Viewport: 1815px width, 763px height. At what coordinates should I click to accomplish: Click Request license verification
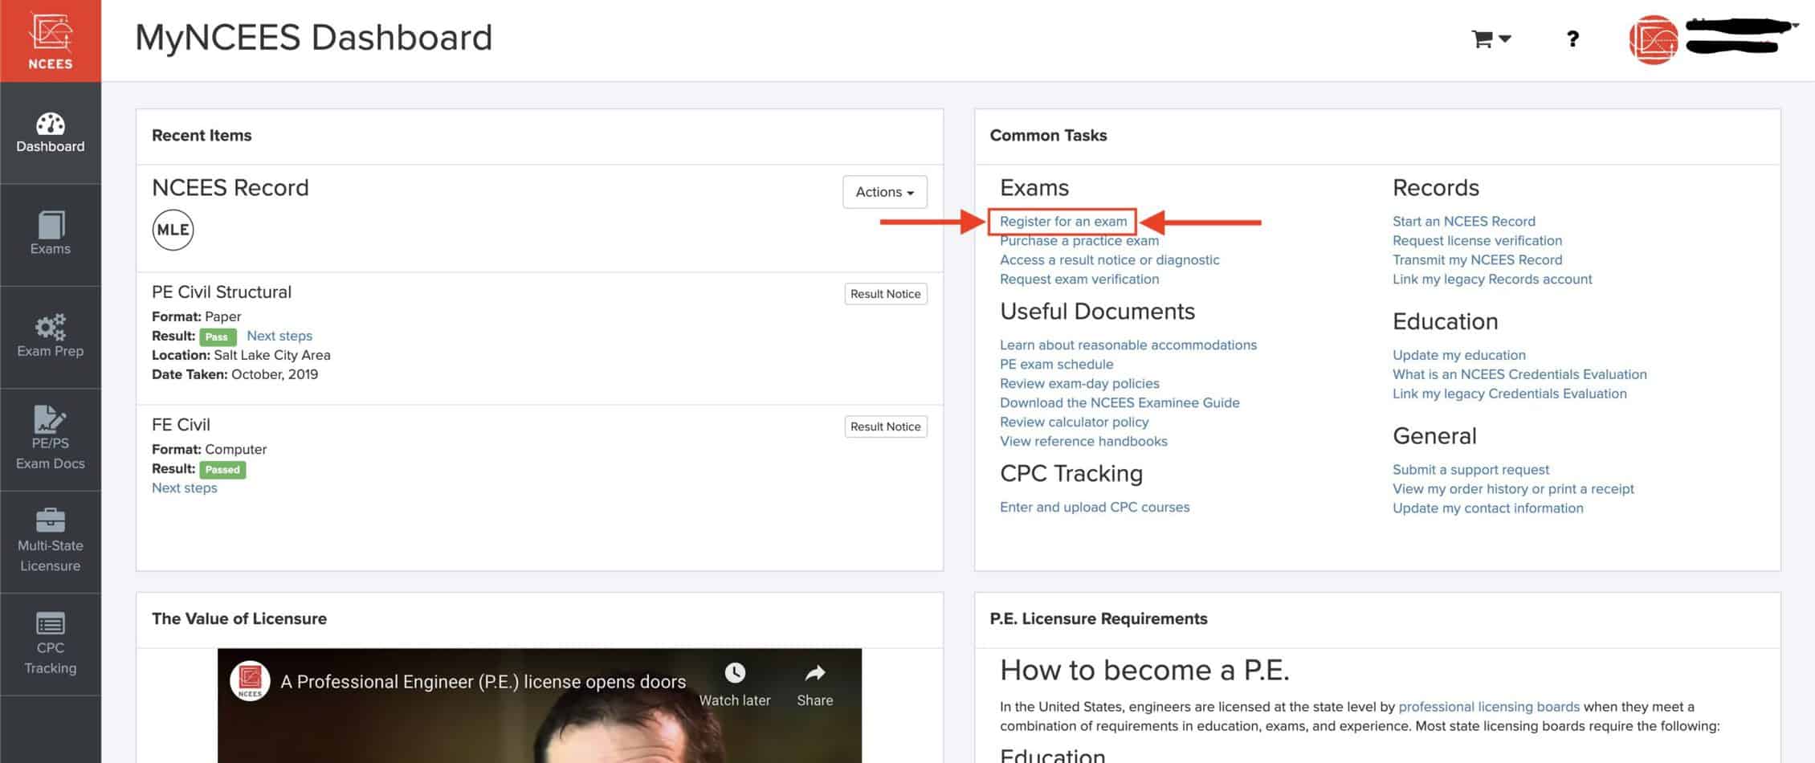1477,240
